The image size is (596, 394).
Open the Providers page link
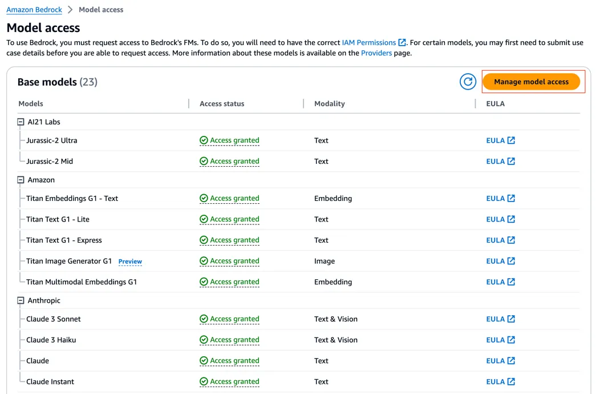point(376,53)
